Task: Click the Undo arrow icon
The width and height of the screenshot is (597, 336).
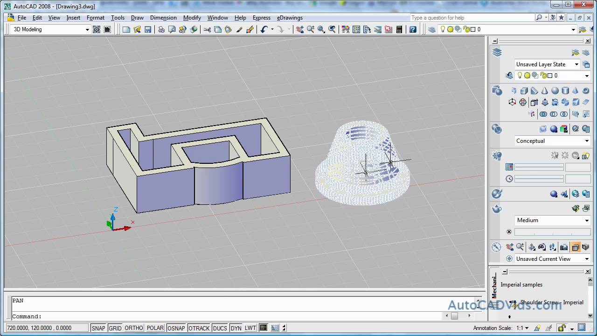Action: coord(264,29)
